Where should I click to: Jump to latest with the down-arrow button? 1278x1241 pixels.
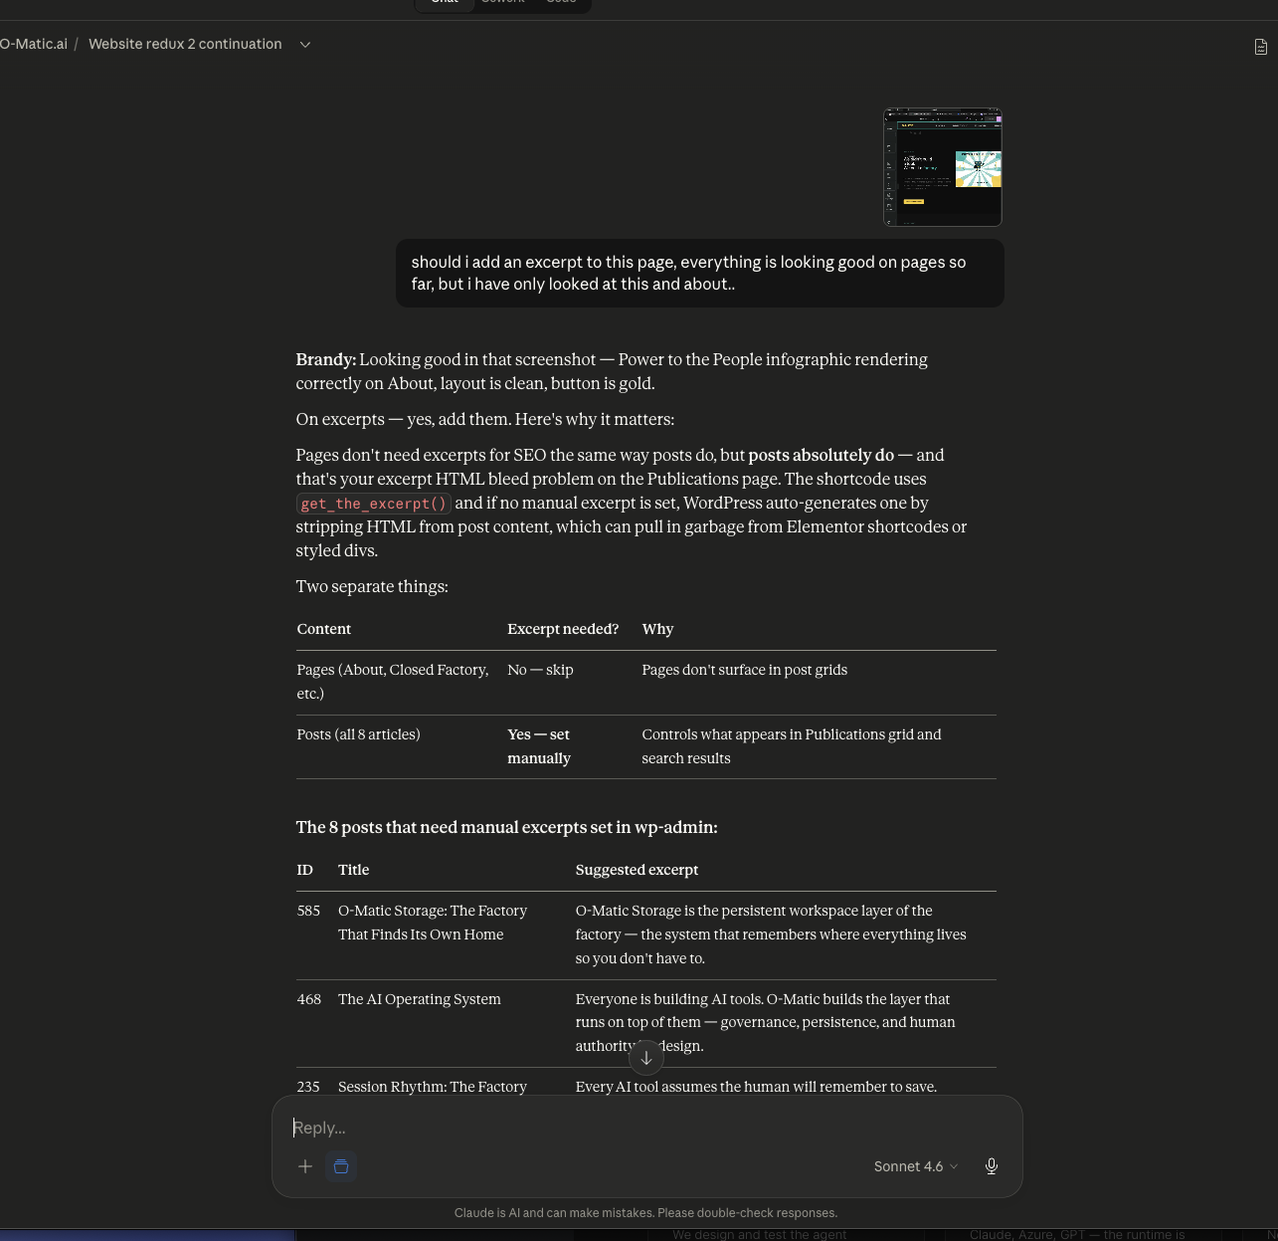point(646,1058)
